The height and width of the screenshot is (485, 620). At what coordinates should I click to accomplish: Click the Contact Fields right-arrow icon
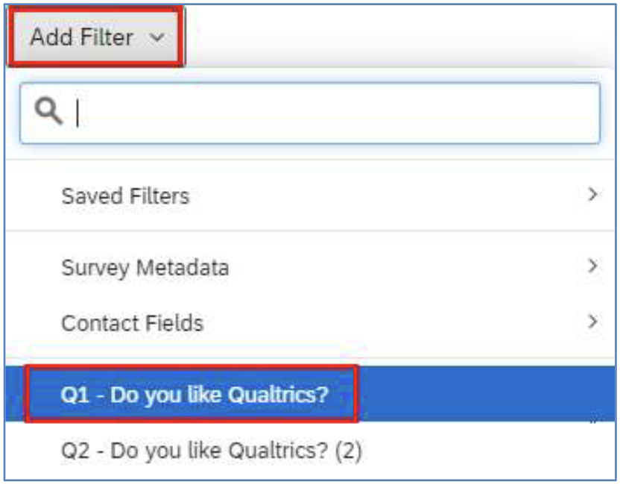tap(592, 322)
